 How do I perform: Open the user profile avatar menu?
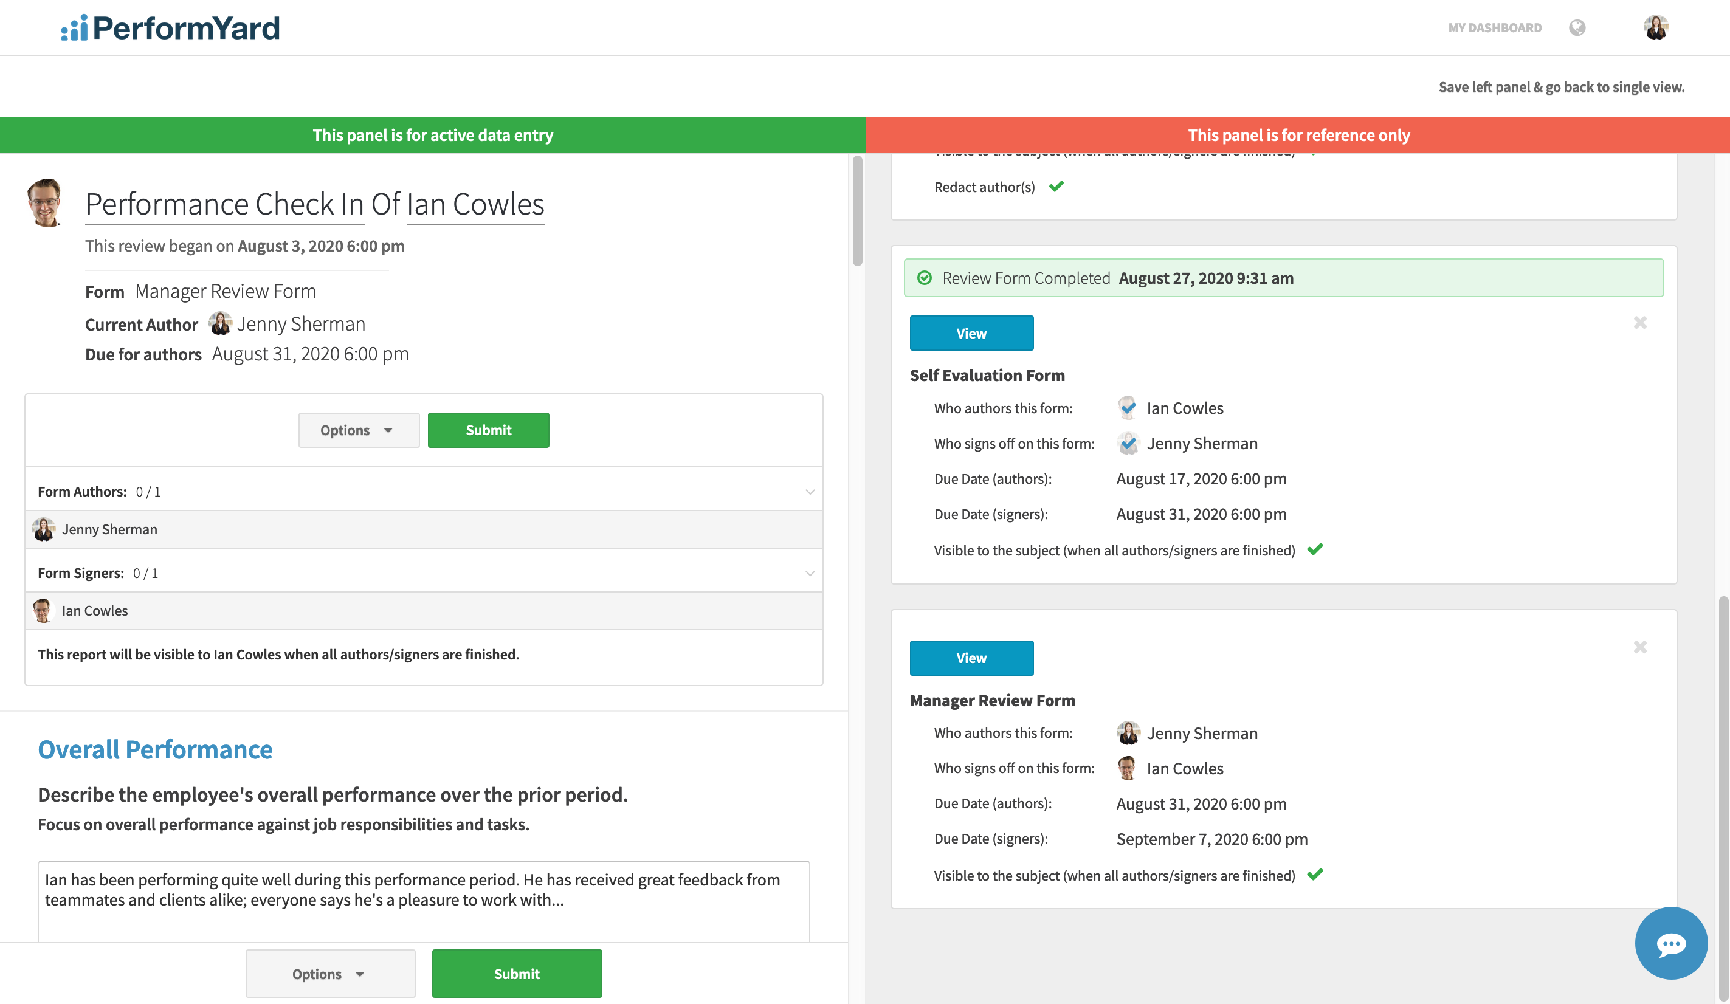(1655, 27)
